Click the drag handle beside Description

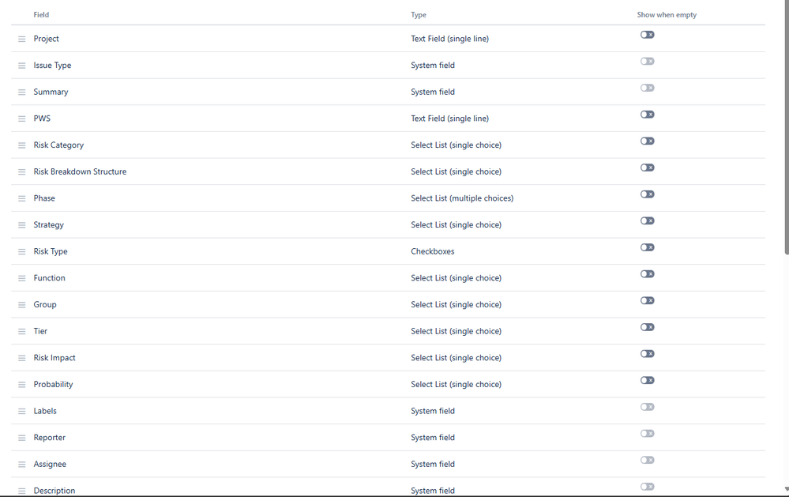pos(21,490)
